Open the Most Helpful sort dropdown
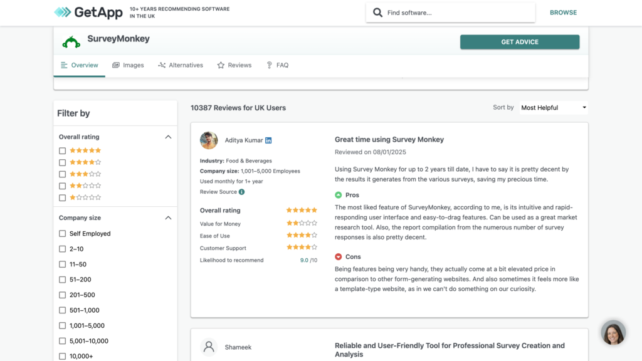The height and width of the screenshot is (361, 642). pyautogui.click(x=553, y=108)
